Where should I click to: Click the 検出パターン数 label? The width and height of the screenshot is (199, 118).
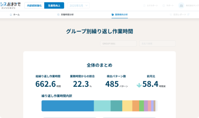click(116, 76)
